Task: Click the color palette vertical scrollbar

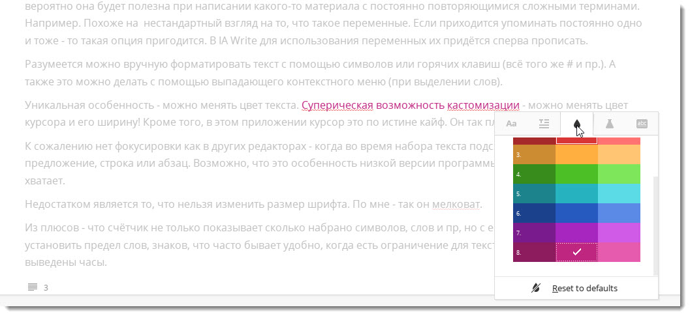Action: coord(655,225)
